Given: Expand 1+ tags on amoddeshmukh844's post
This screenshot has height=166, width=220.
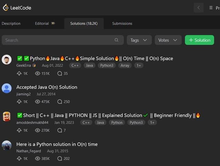Looking at the screenshot, I should (152, 122).
